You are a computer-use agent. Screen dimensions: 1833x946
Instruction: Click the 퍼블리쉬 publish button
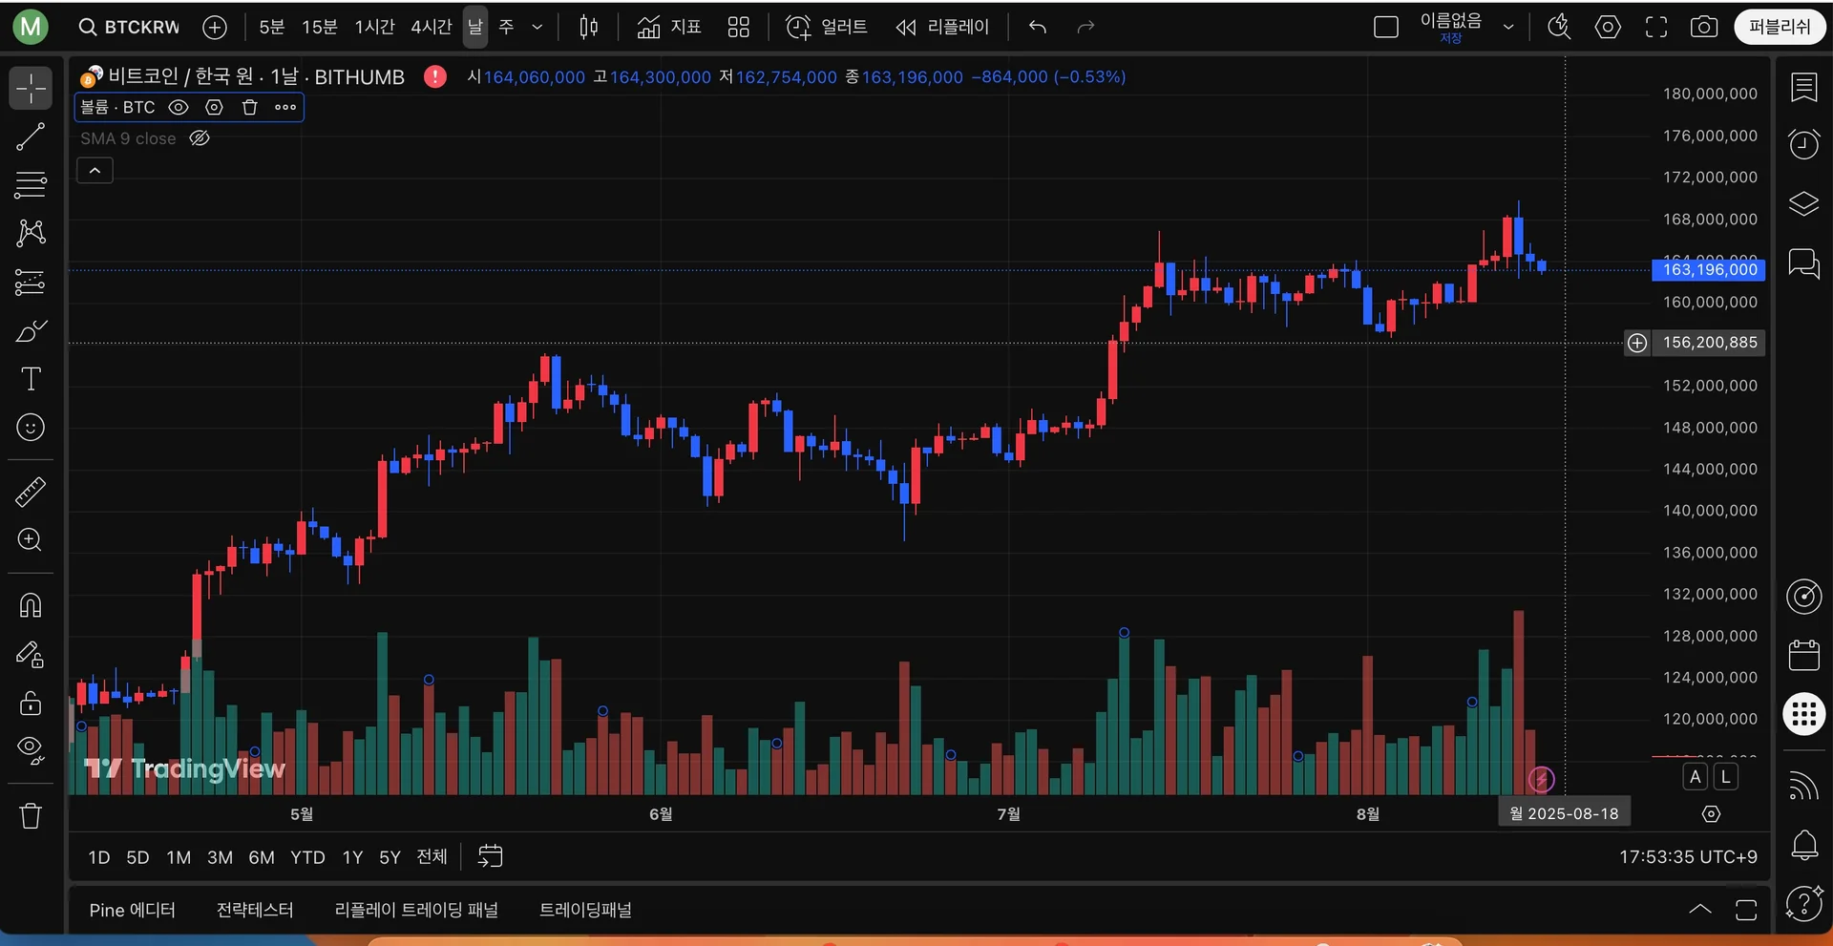pos(1780,28)
